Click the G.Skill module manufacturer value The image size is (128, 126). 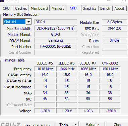point(56,34)
